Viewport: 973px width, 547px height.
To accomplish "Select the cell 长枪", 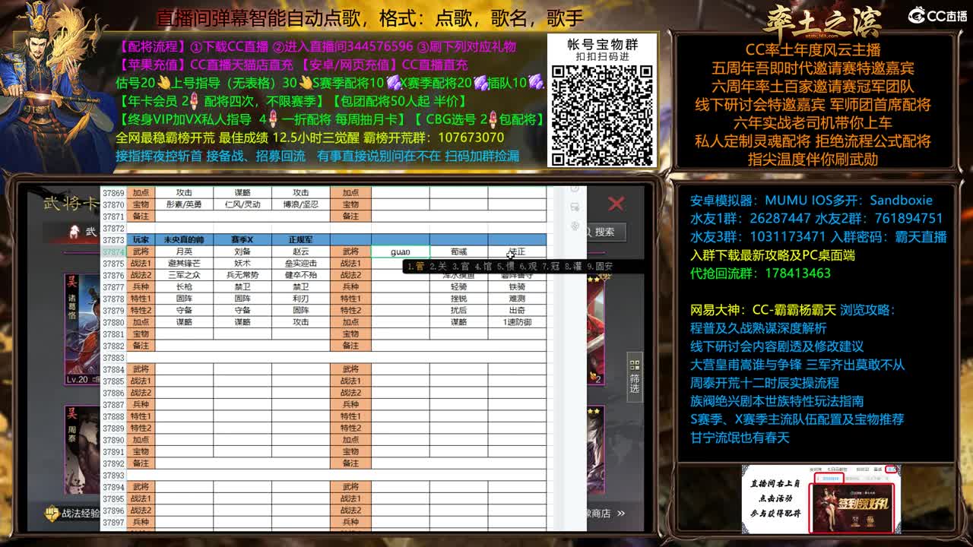I will [184, 287].
